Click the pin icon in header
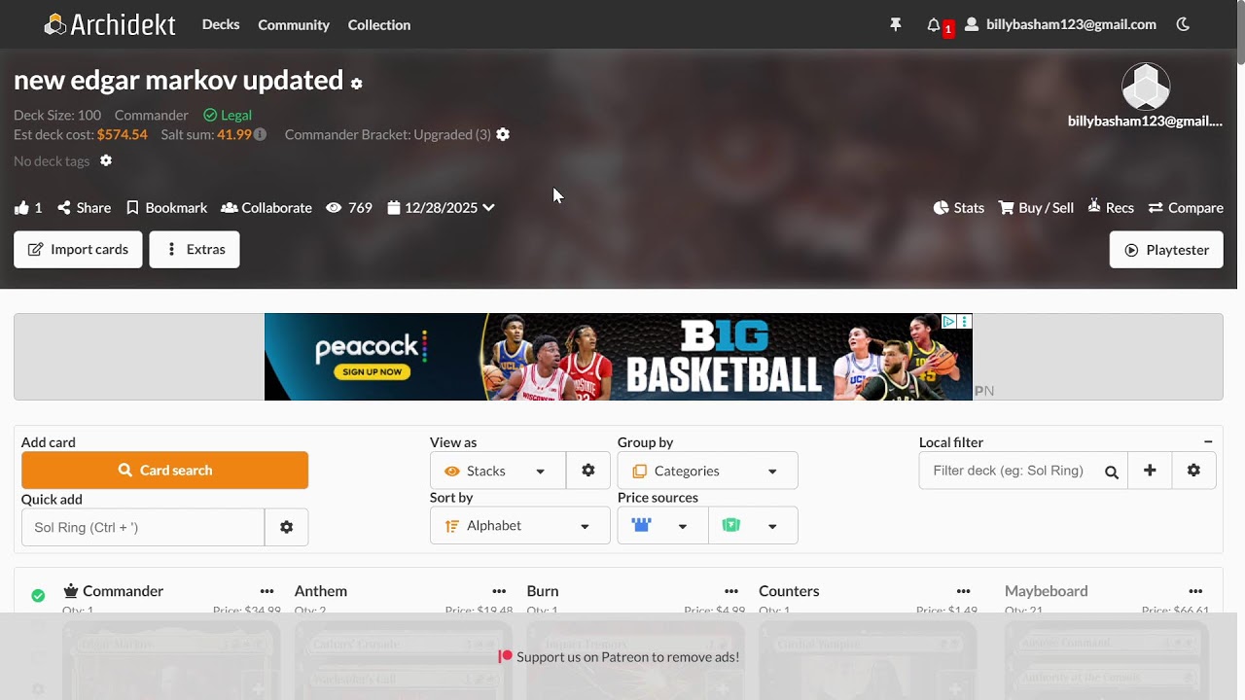The width and height of the screenshot is (1245, 700). click(896, 24)
